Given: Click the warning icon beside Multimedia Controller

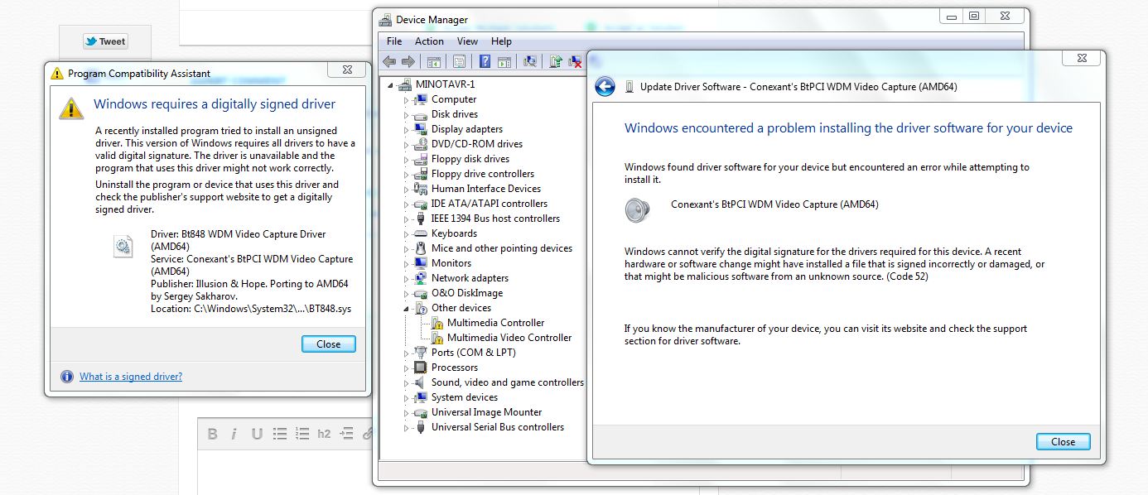Looking at the screenshot, I should click(x=437, y=323).
